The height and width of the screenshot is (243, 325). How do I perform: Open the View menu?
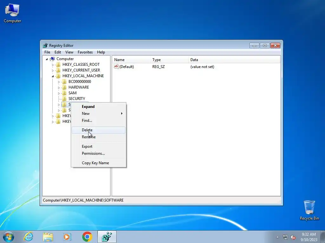click(x=69, y=52)
